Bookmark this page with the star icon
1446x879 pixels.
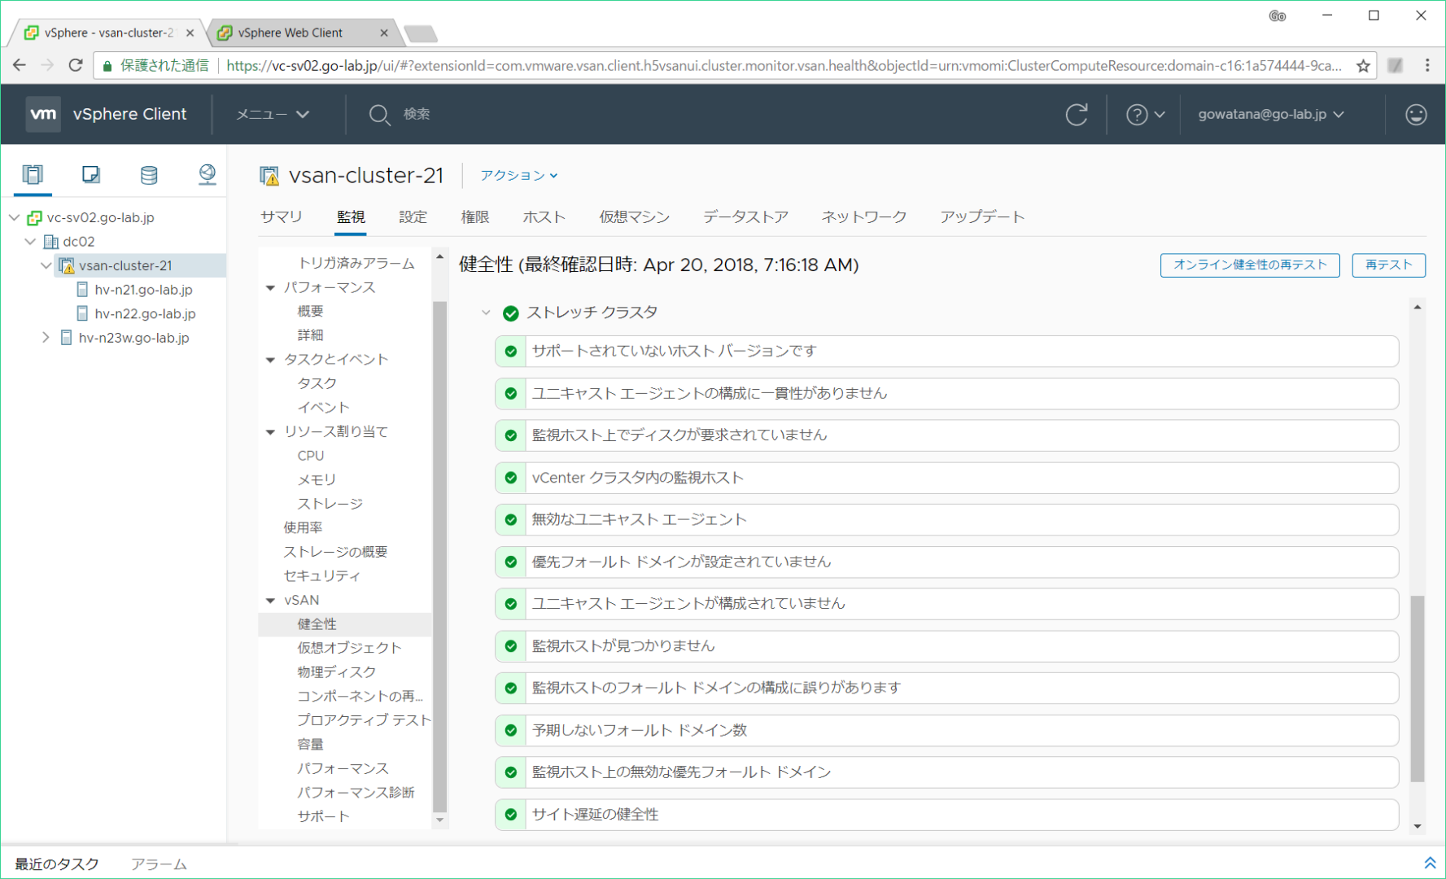click(x=1363, y=66)
